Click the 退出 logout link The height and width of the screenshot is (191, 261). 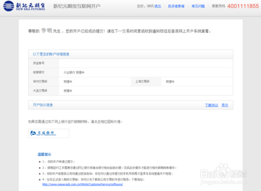point(158,6)
